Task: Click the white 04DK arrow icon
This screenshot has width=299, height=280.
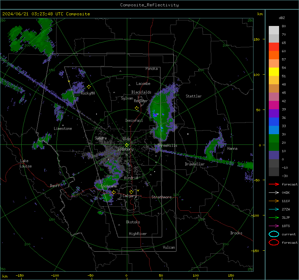Action: click(x=274, y=193)
